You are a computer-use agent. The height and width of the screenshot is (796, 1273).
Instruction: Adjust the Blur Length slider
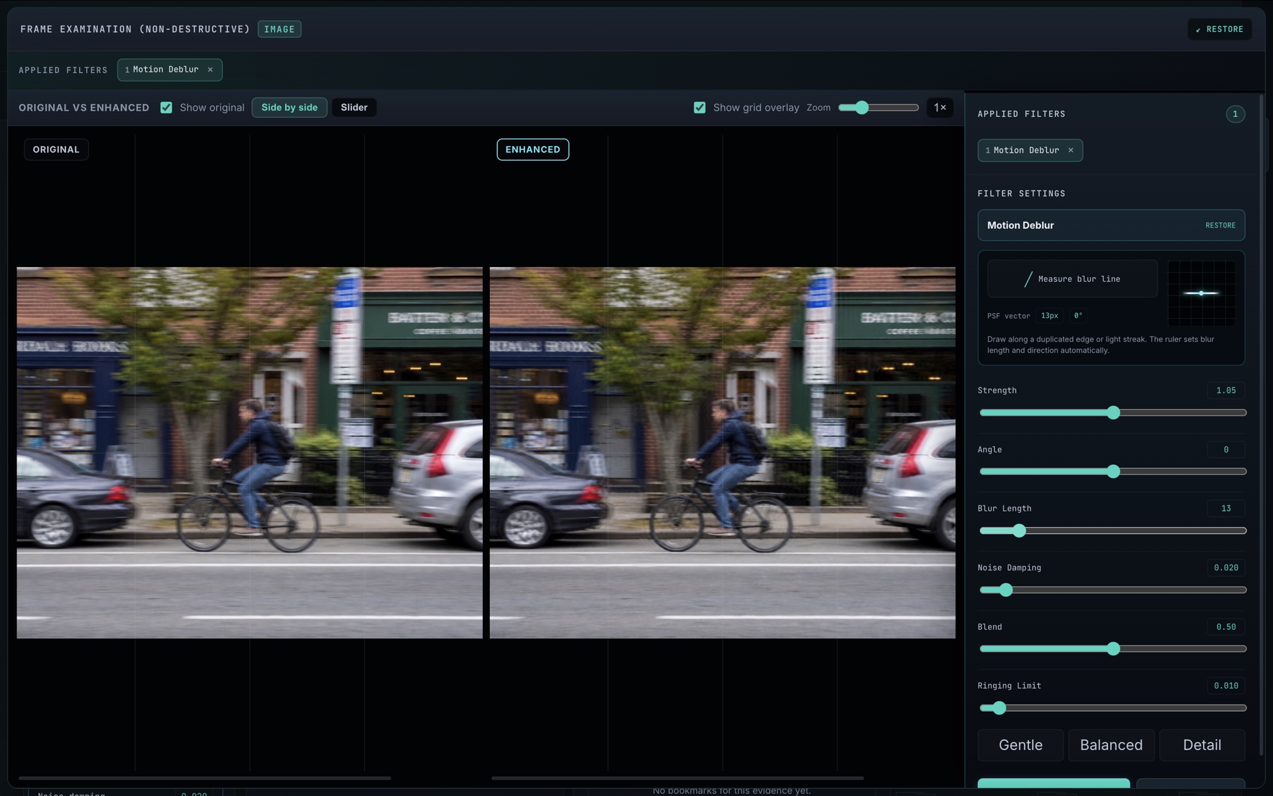pyautogui.click(x=1113, y=531)
